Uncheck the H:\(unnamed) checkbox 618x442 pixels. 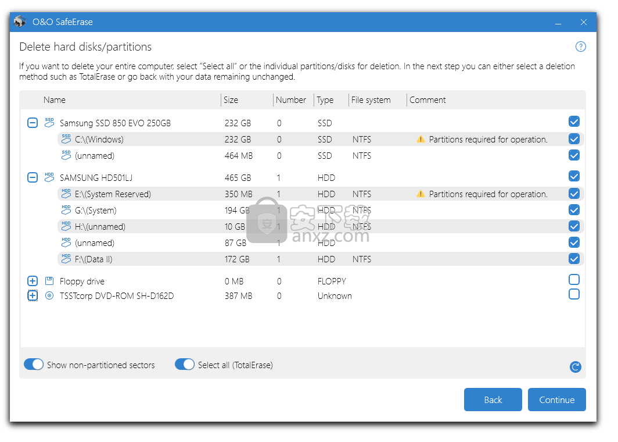tap(574, 226)
